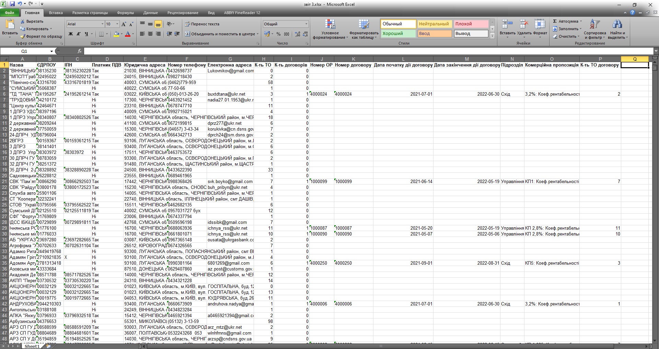Click the Cut scissors icon
The image size is (659, 349).
(23, 21)
